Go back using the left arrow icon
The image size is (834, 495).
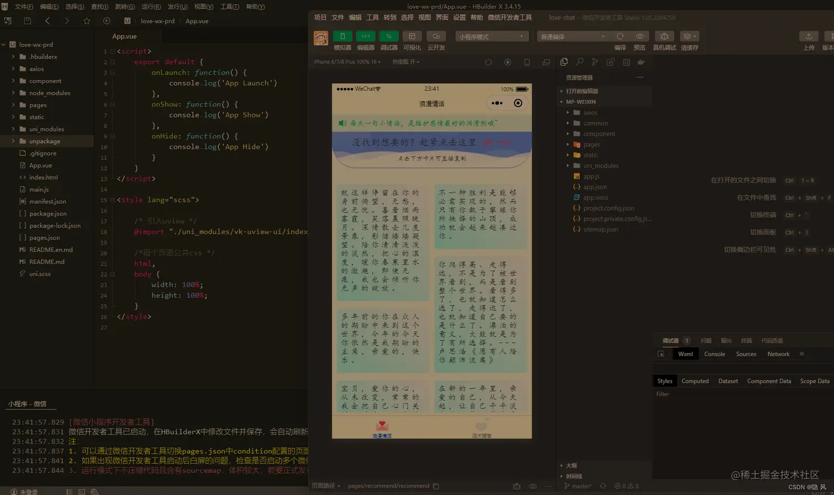47,21
